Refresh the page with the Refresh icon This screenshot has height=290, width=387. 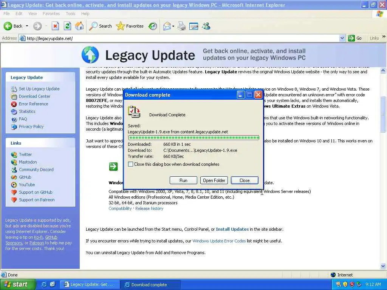67,26
